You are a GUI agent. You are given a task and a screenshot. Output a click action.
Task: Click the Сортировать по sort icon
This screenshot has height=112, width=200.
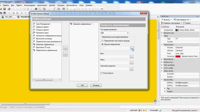point(175,20)
